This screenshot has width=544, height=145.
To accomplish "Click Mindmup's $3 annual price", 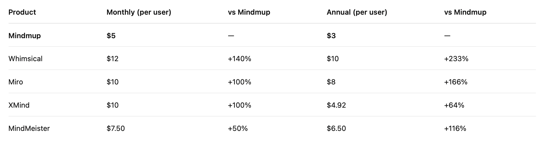I will [x=331, y=36].
